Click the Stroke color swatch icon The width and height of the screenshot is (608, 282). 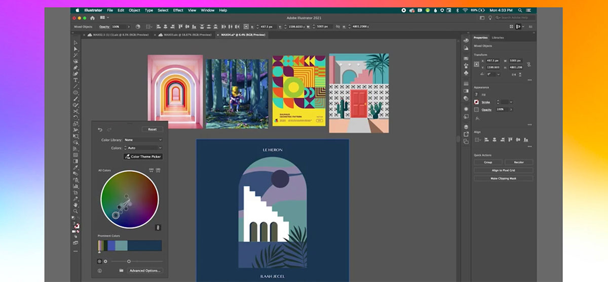pyautogui.click(x=476, y=102)
